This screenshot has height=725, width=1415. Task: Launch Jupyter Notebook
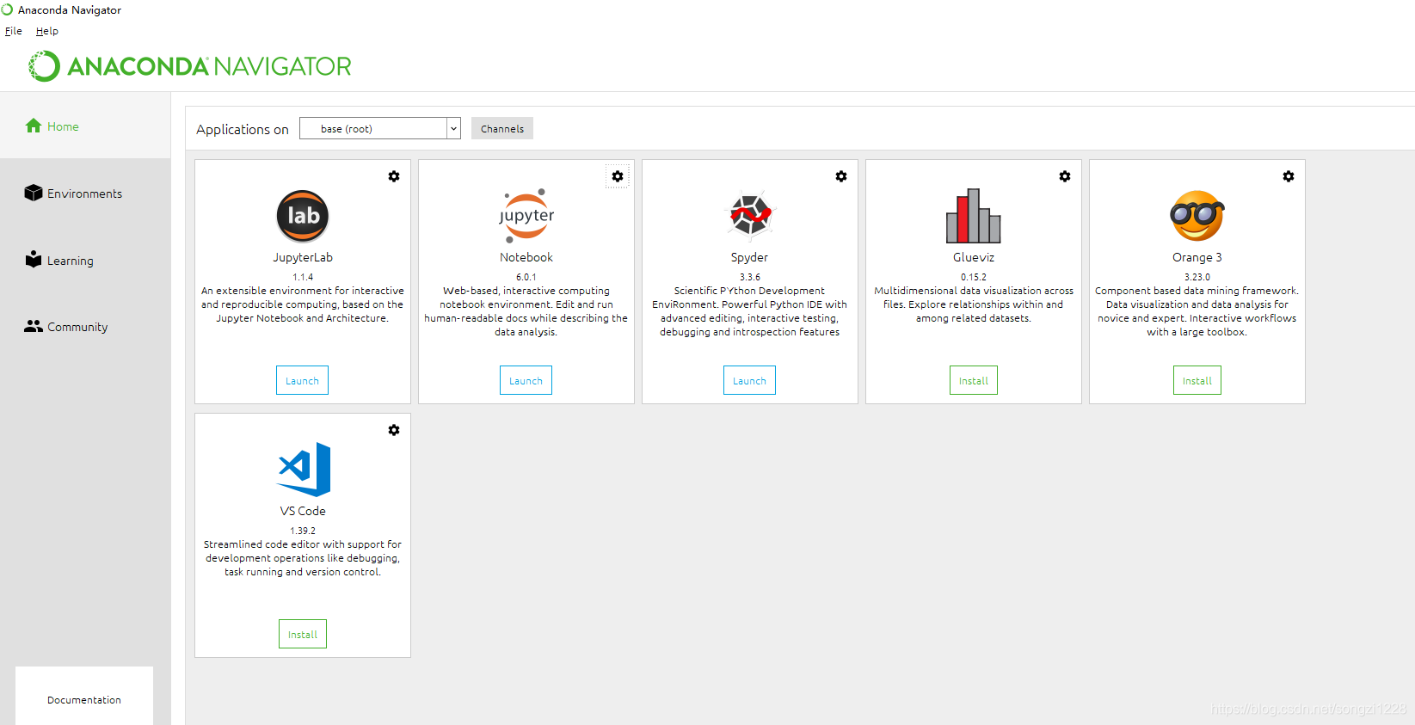pyautogui.click(x=526, y=380)
